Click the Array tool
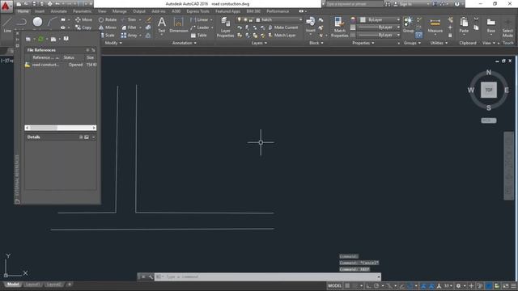The width and height of the screenshot is (518, 291). (129, 35)
